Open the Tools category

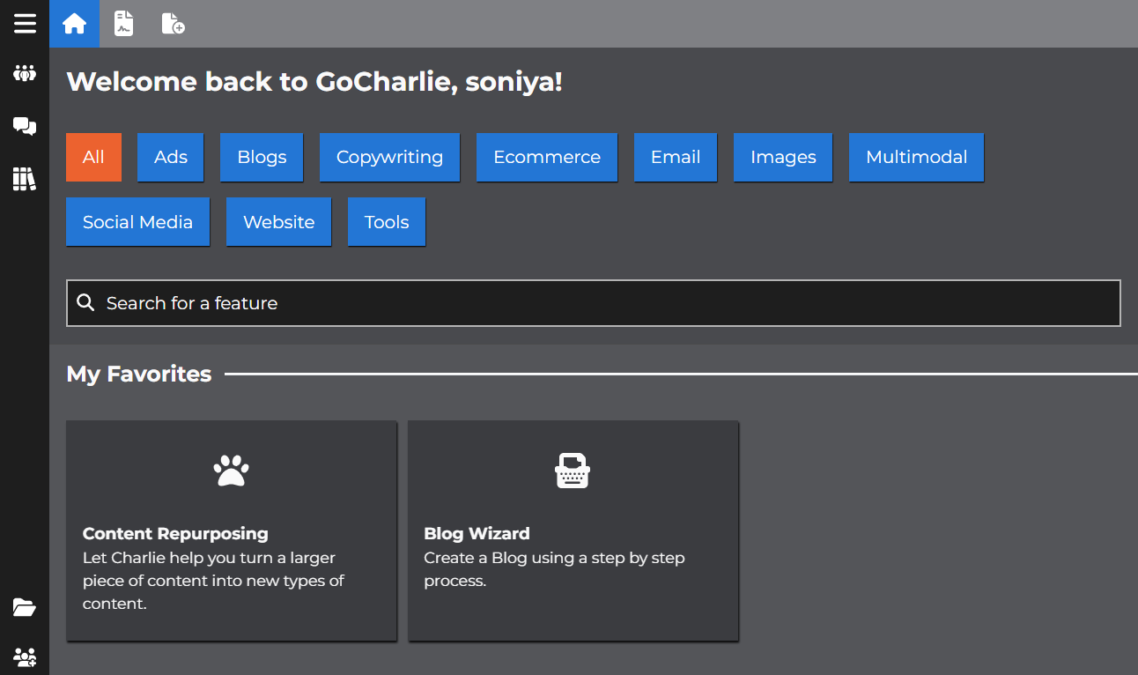pyautogui.click(x=387, y=222)
